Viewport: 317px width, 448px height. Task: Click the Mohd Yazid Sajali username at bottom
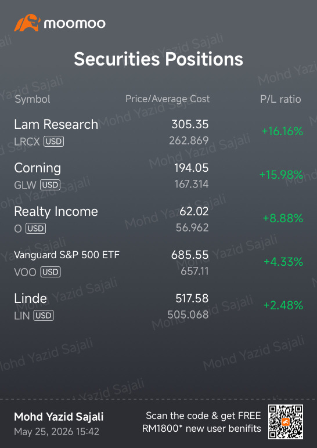pos(59,417)
